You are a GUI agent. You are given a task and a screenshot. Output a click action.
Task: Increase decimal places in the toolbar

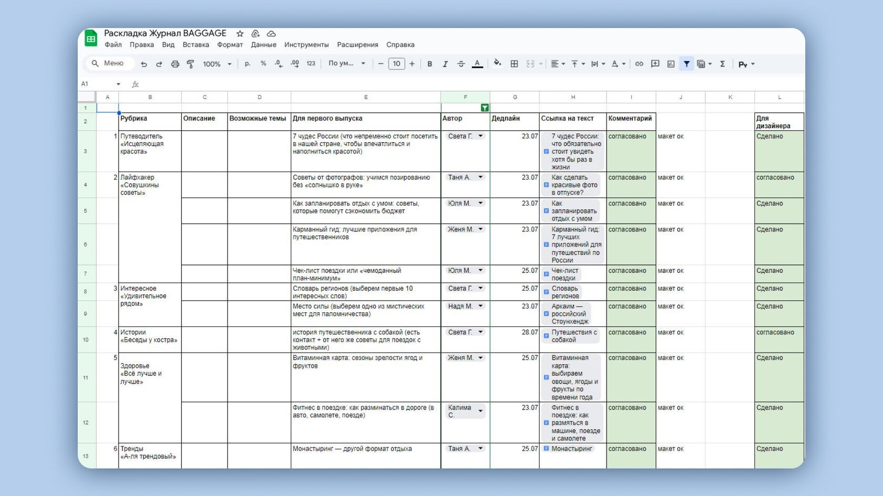pyautogui.click(x=295, y=64)
